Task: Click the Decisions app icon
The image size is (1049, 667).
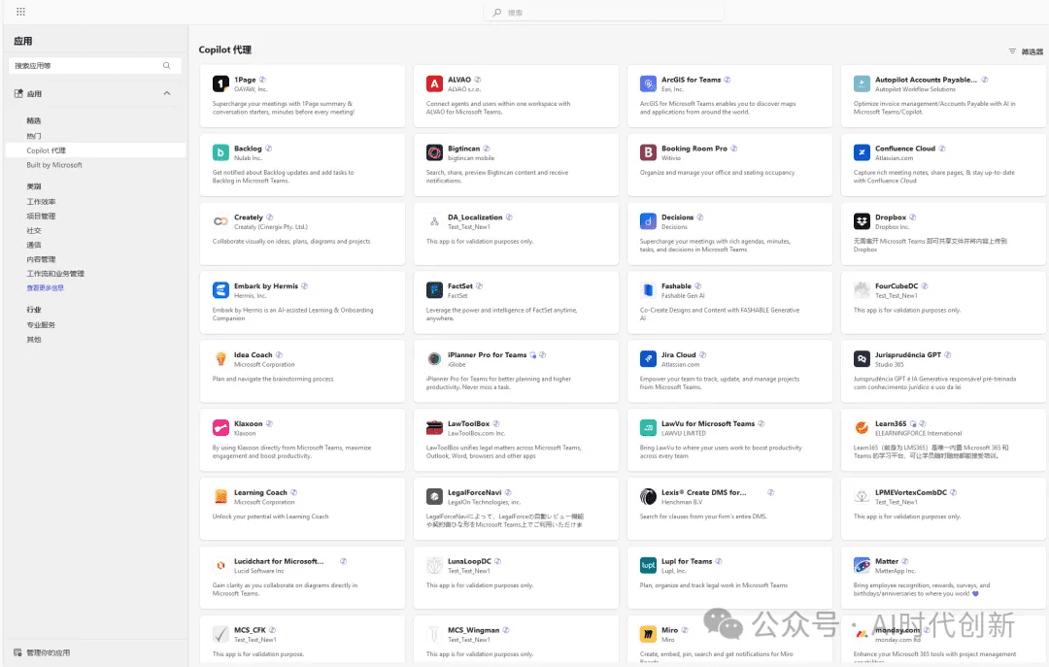Action: pos(648,221)
